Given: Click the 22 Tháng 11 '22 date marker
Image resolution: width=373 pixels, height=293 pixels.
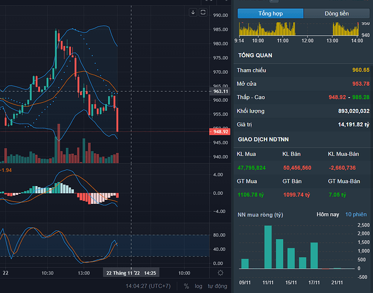Looking at the screenshot, I should point(122,273).
